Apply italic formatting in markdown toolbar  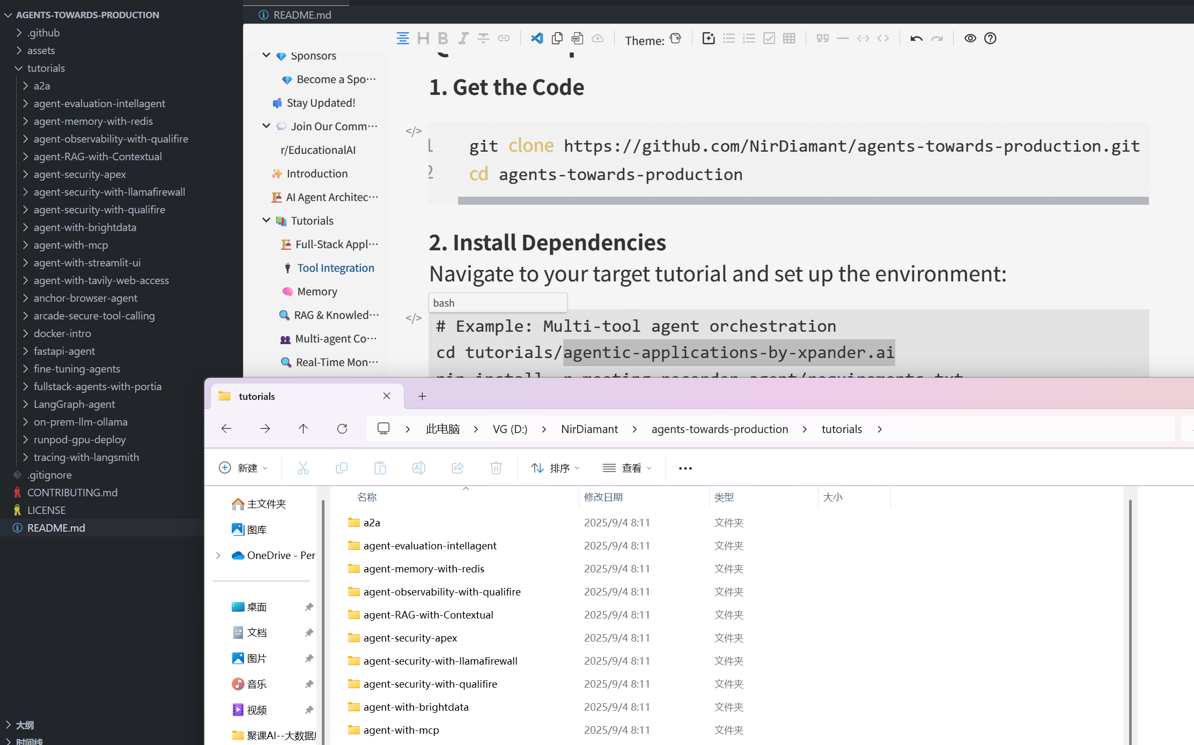(463, 39)
